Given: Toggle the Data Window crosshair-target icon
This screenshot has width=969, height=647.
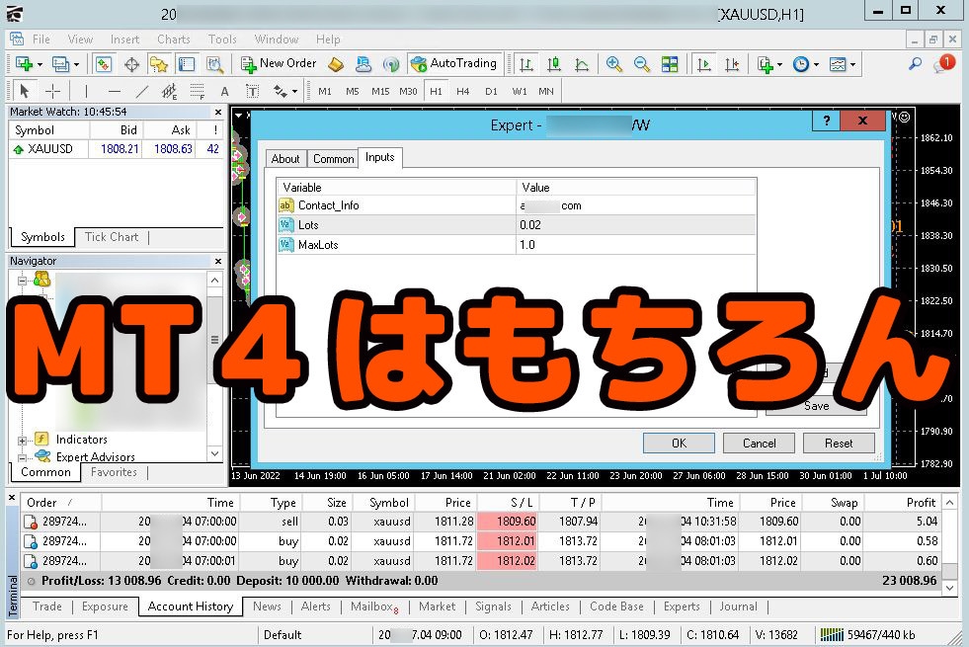Looking at the screenshot, I should click(x=131, y=63).
